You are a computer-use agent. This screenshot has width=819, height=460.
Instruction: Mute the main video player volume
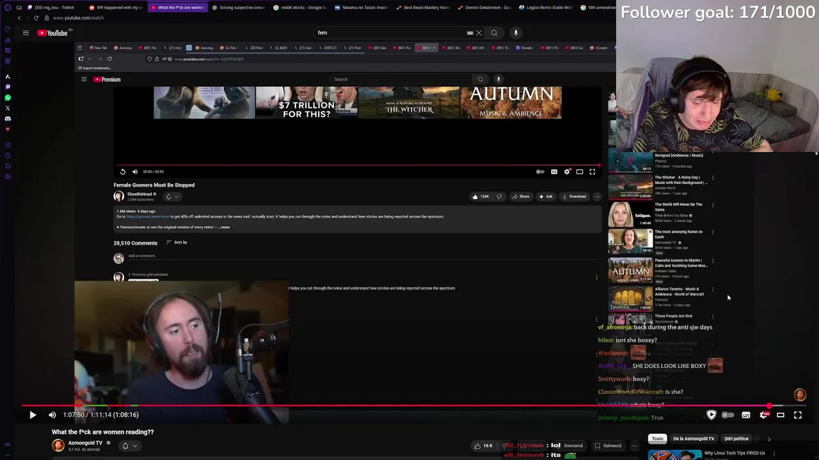[x=52, y=415]
